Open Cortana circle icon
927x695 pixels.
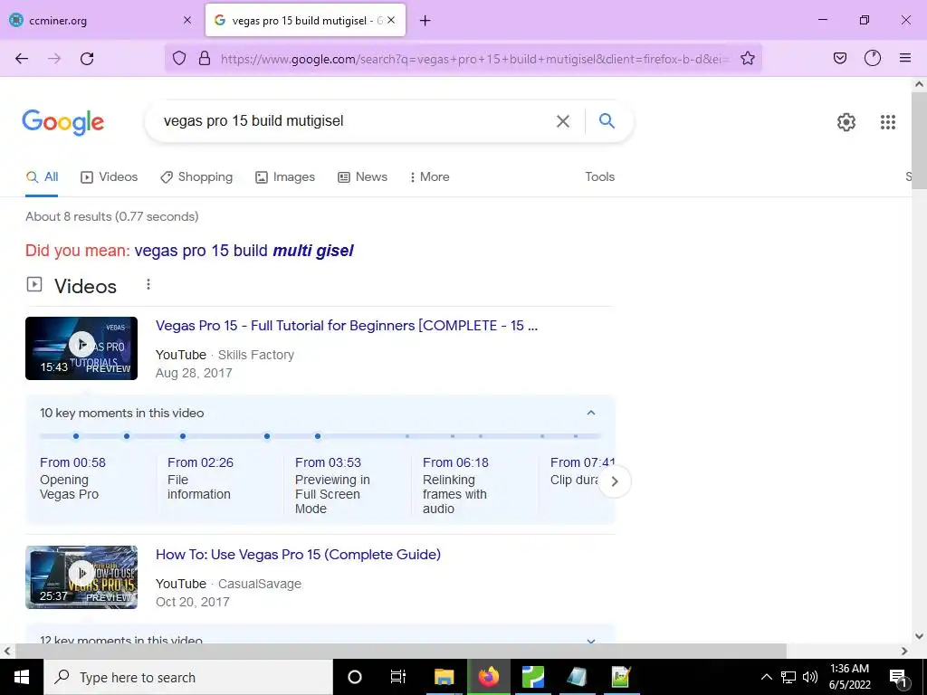(x=355, y=677)
